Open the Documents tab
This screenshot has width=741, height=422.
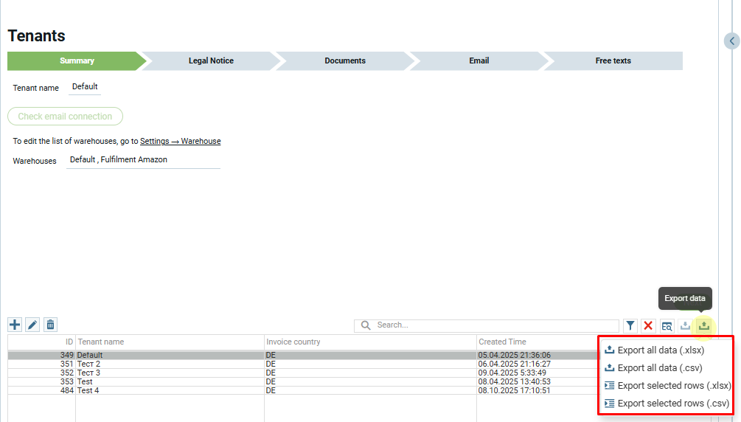pyautogui.click(x=345, y=60)
